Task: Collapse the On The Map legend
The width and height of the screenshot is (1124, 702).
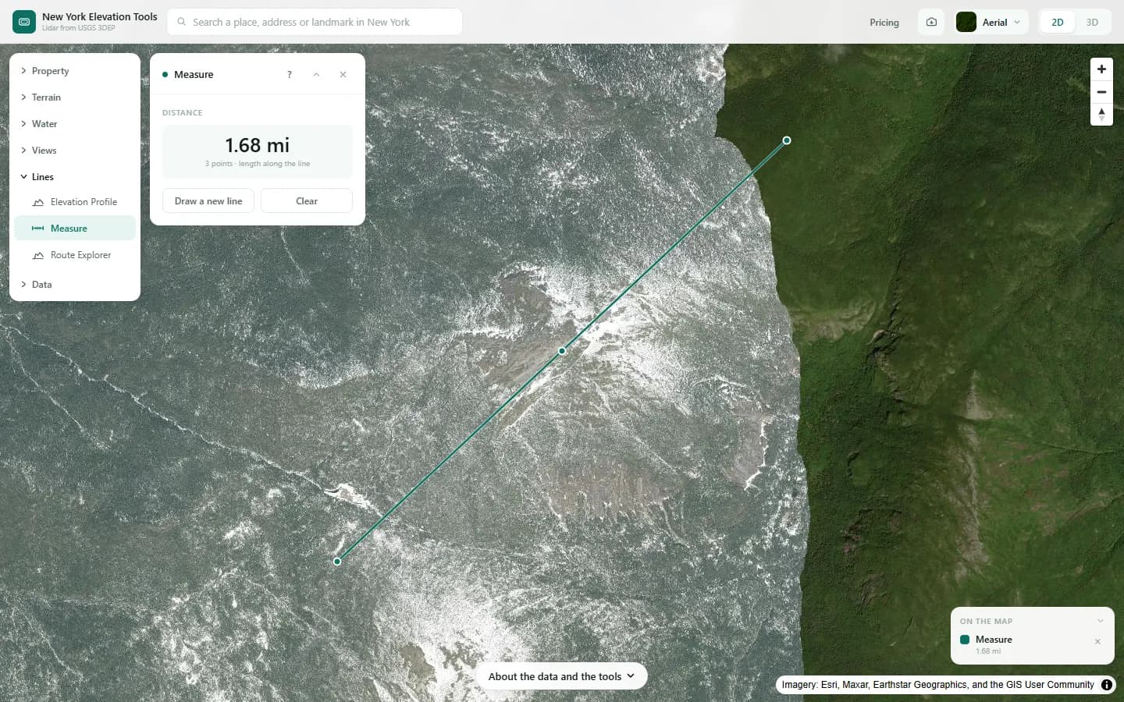Action: point(1101,621)
